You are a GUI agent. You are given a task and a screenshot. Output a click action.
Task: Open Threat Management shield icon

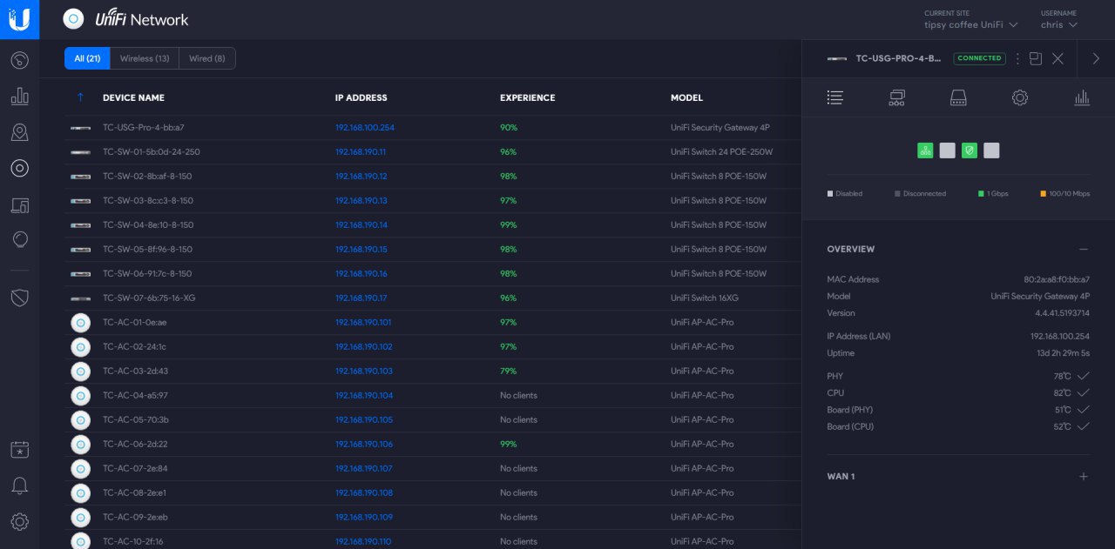19,298
